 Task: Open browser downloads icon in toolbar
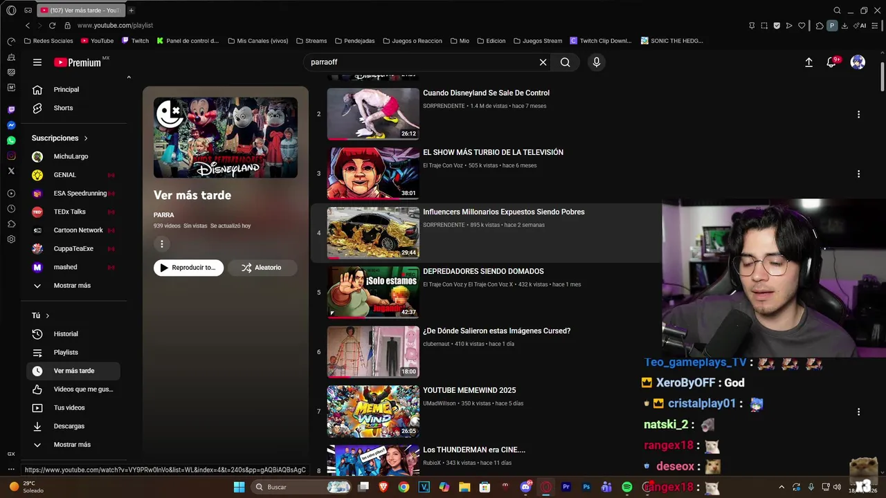(844, 26)
